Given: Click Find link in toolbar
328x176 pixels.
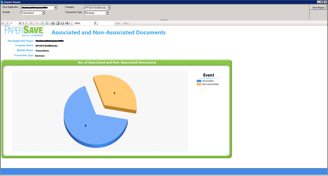Looking at the screenshot, I should (118, 23).
